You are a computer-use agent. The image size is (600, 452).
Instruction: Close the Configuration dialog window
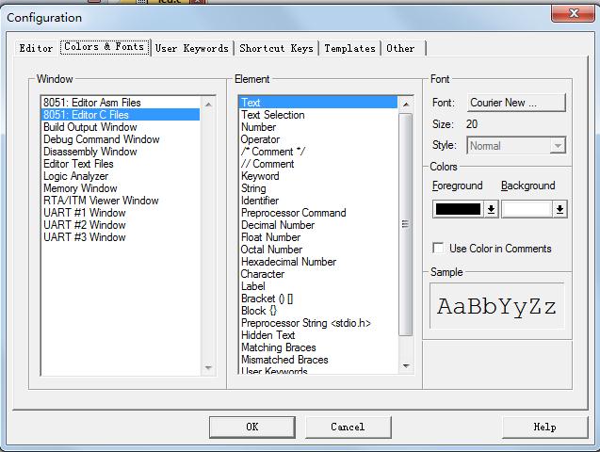(x=574, y=13)
